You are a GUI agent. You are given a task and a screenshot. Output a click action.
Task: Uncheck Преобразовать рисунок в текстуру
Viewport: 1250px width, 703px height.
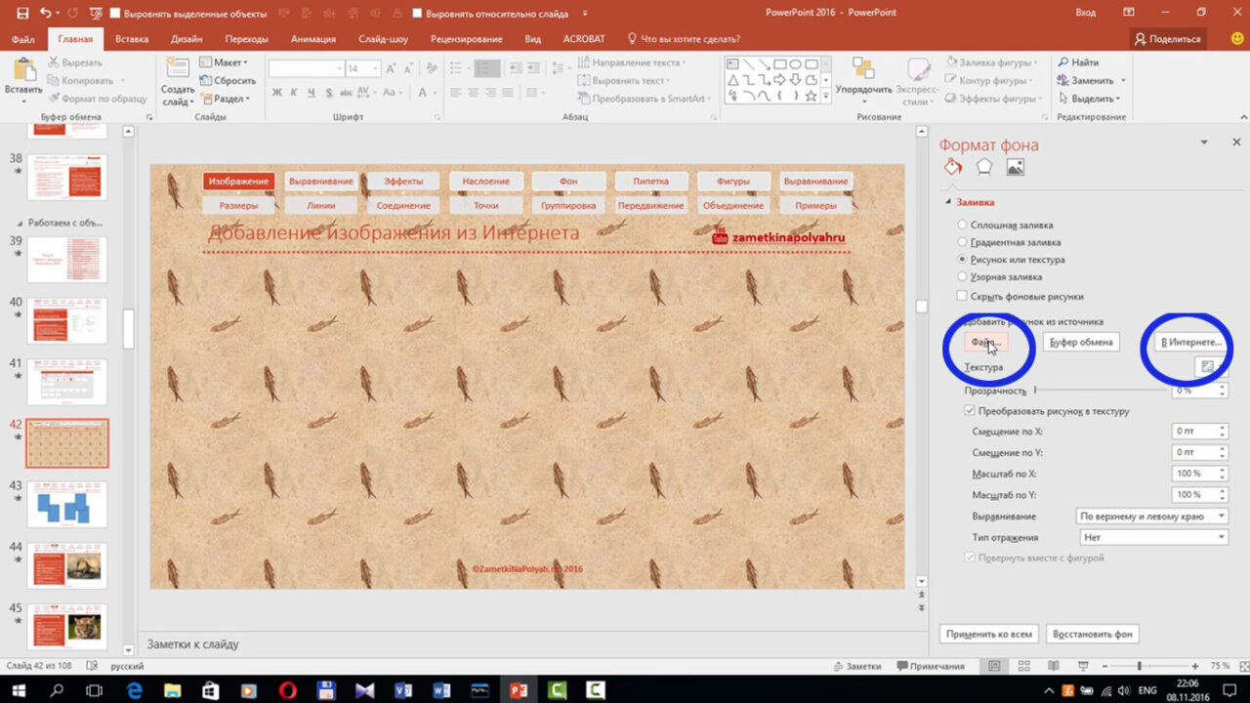970,411
